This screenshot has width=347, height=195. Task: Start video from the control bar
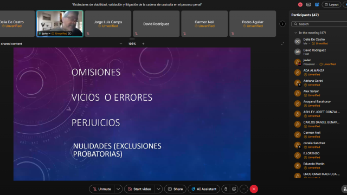(140, 189)
